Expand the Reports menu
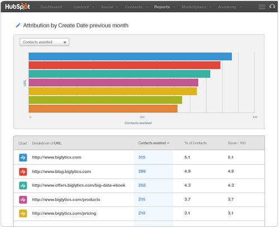This screenshot has height=227, width=279. 165,7
